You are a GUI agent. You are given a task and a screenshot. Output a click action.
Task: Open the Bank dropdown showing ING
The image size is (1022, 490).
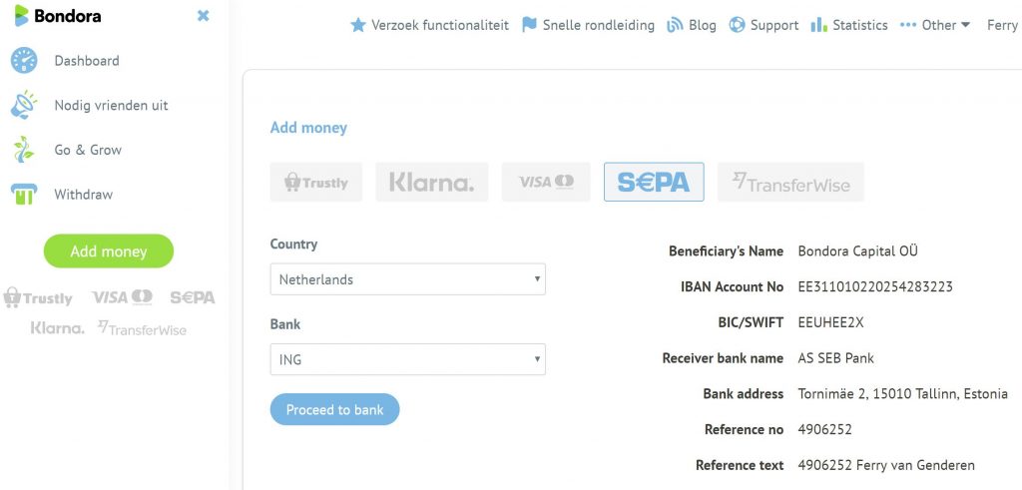point(407,359)
